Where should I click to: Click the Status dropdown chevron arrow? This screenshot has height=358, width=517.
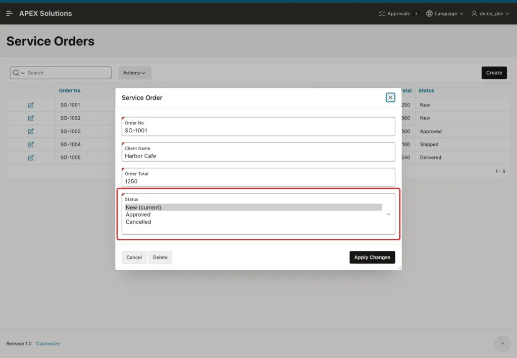point(388,214)
